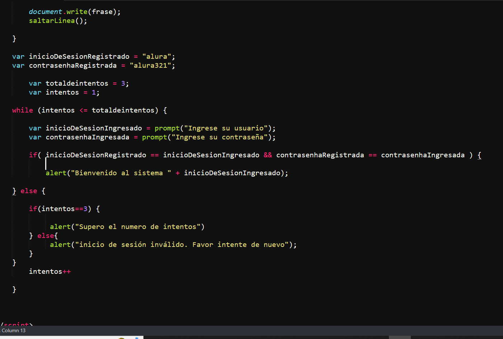Viewport: 503px width, 339px height.
Task: Click the number 3 assigned to totaldeintentos
Action: (x=123, y=83)
